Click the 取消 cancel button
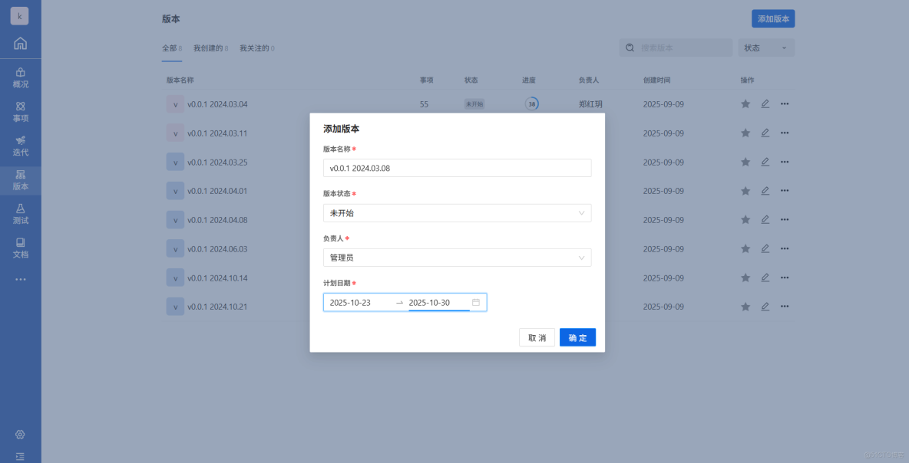The image size is (909, 463). coord(537,337)
